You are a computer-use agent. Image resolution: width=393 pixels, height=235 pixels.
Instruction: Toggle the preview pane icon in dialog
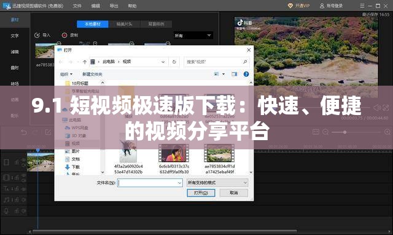coord(235,74)
